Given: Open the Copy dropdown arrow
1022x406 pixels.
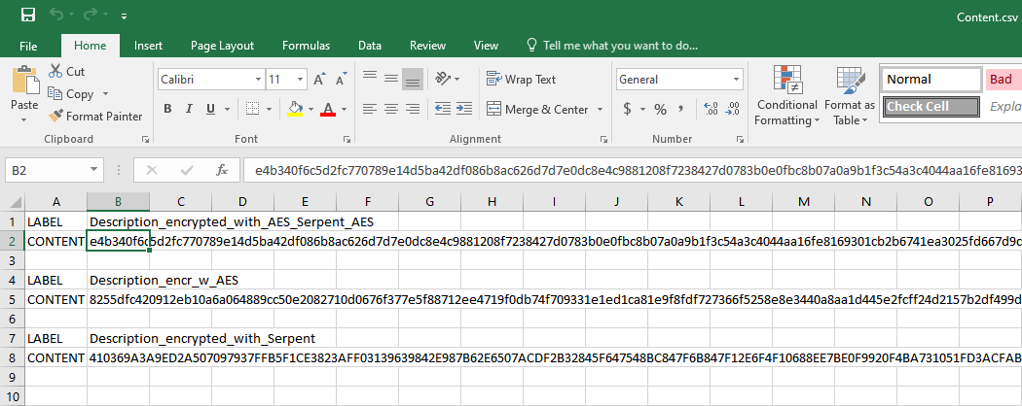Looking at the screenshot, I should (105, 93).
